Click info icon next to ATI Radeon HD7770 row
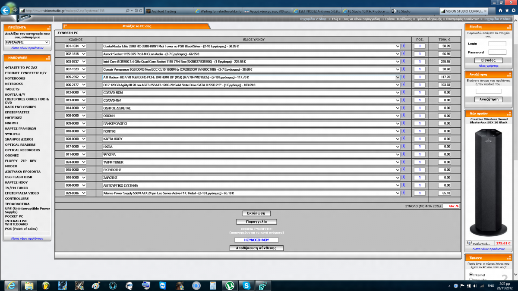The height and width of the screenshot is (291, 518). [403, 77]
